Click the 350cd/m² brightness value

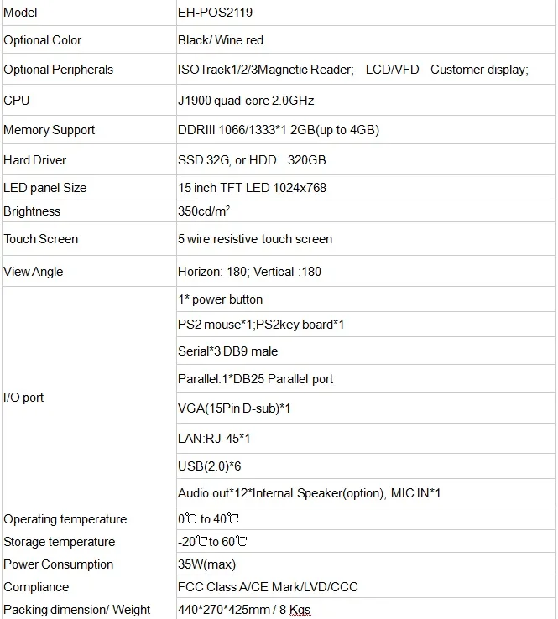(x=204, y=211)
